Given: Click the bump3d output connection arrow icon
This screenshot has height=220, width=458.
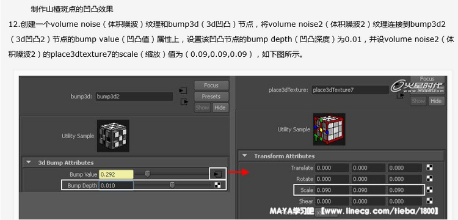Looking at the screenshot, I should 184,101.
